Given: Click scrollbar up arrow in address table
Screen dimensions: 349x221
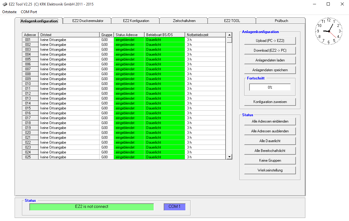Looking at the screenshot, I should 229,35.
